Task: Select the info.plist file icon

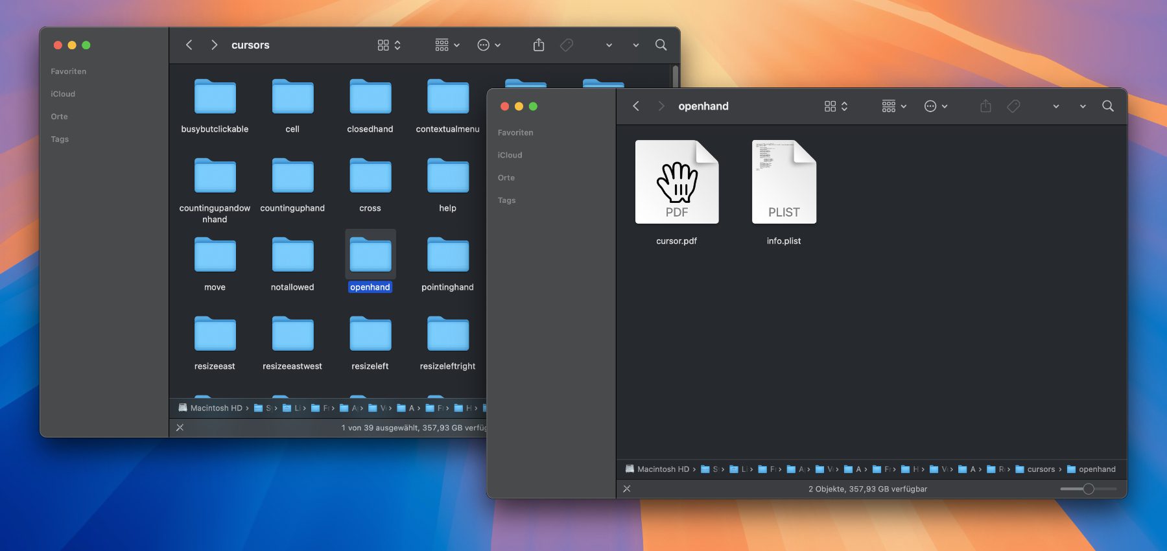Action: tap(783, 183)
